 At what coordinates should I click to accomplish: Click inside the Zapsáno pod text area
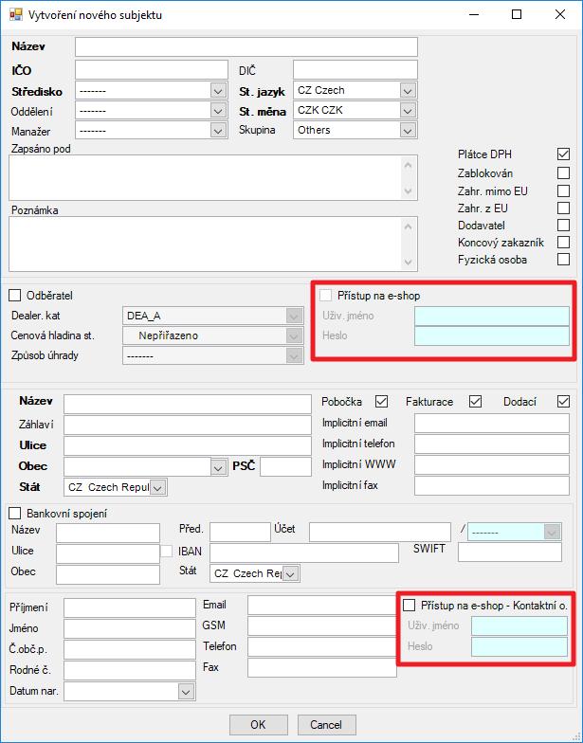coord(213,178)
